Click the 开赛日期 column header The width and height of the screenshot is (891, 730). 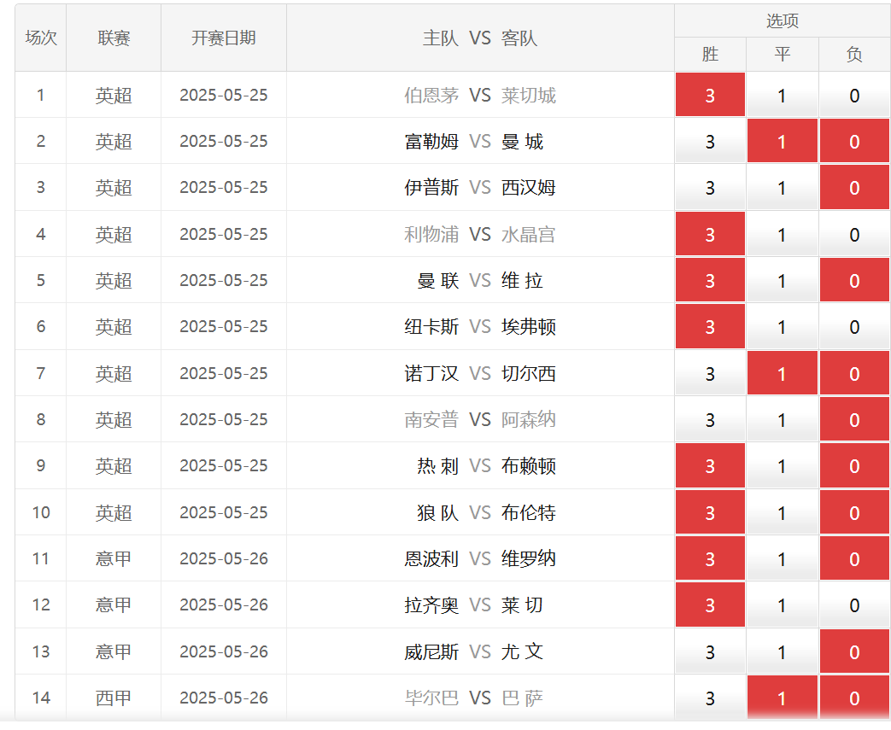[223, 38]
